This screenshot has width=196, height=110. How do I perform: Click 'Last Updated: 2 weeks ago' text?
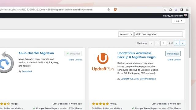[166, 104]
